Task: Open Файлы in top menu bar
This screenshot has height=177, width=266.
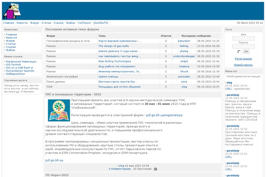Action: coord(70,23)
